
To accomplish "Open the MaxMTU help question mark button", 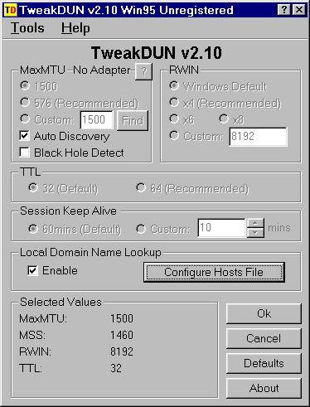I will pyautogui.click(x=143, y=71).
